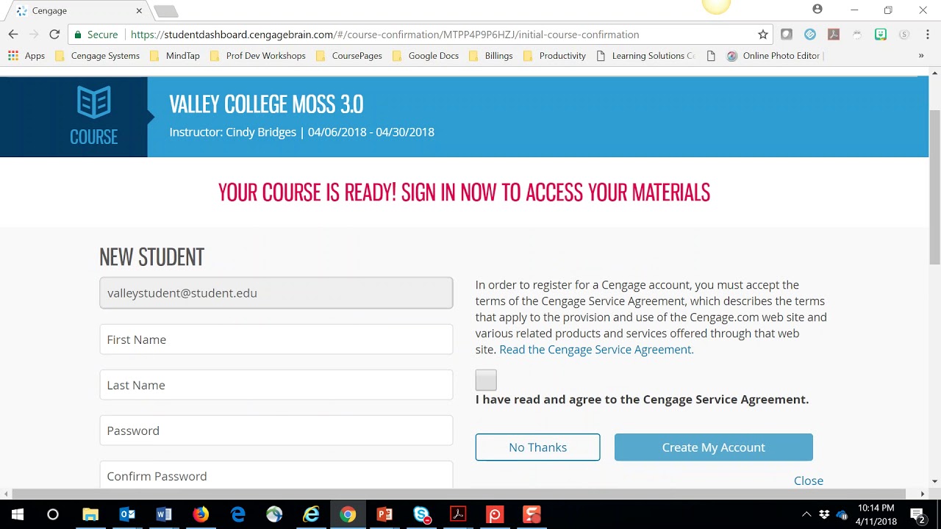The image size is (941, 529).
Task: Open Dropbox tray icon
Action: pos(824,514)
